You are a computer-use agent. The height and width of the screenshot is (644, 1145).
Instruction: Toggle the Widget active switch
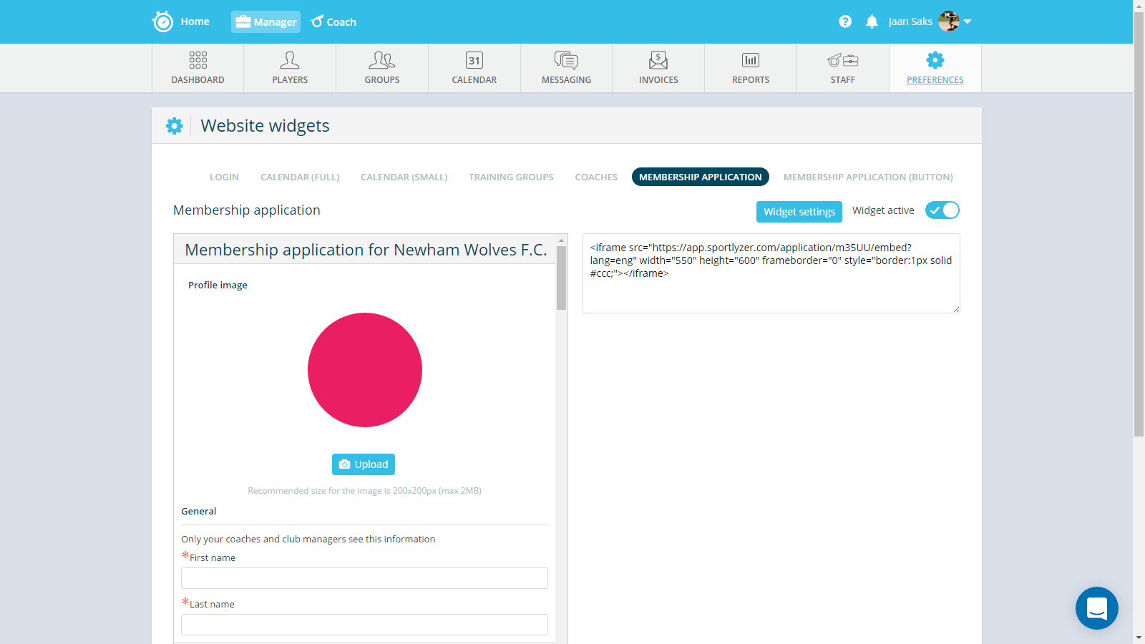(x=942, y=210)
